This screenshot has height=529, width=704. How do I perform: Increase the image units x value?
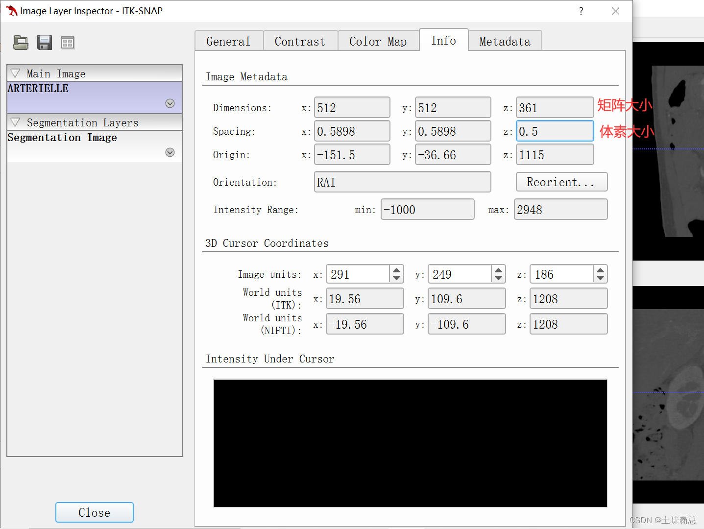click(x=397, y=270)
